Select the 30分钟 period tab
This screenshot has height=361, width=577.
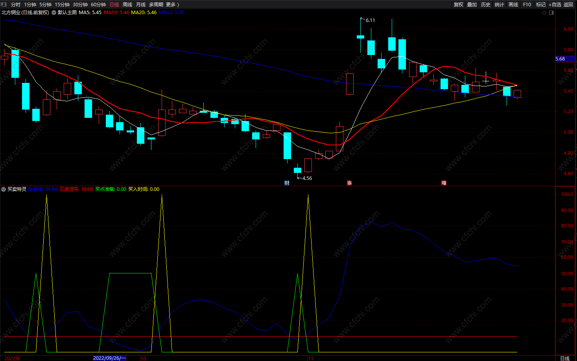80,4
